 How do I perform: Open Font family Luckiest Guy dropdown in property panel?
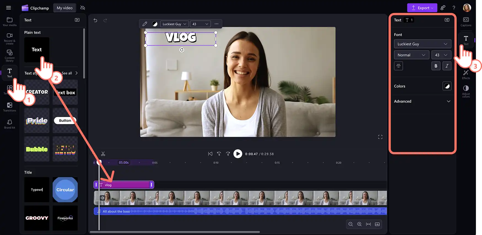[x=422, y=44]
